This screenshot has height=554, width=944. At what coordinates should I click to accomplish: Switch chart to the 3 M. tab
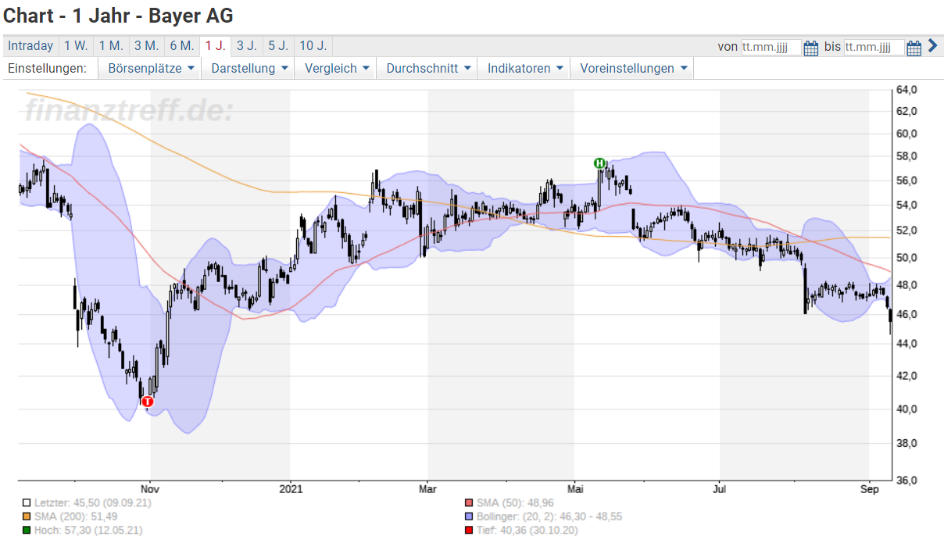146,46
